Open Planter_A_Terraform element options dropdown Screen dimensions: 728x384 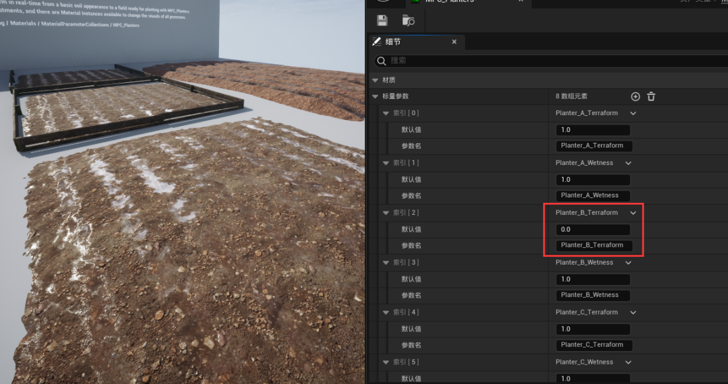tap(633, 113)
